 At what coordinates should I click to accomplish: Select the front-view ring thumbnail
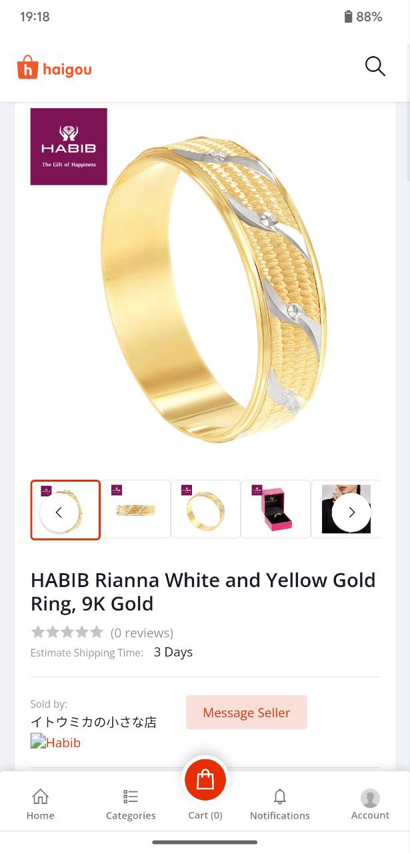click(x=135, y=509)
